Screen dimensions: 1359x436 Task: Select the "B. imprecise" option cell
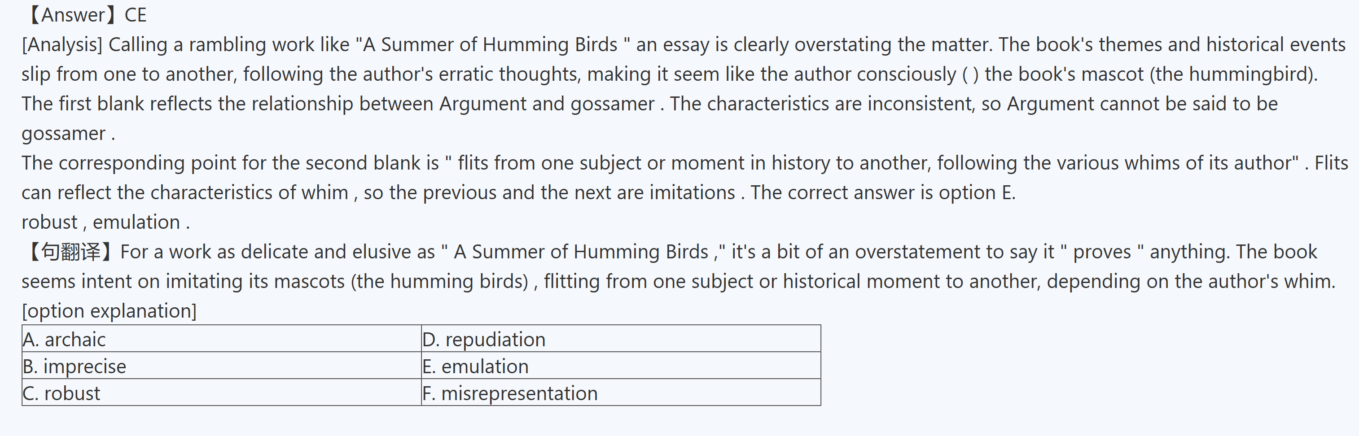pyautogui.click(x=222, y=366)
